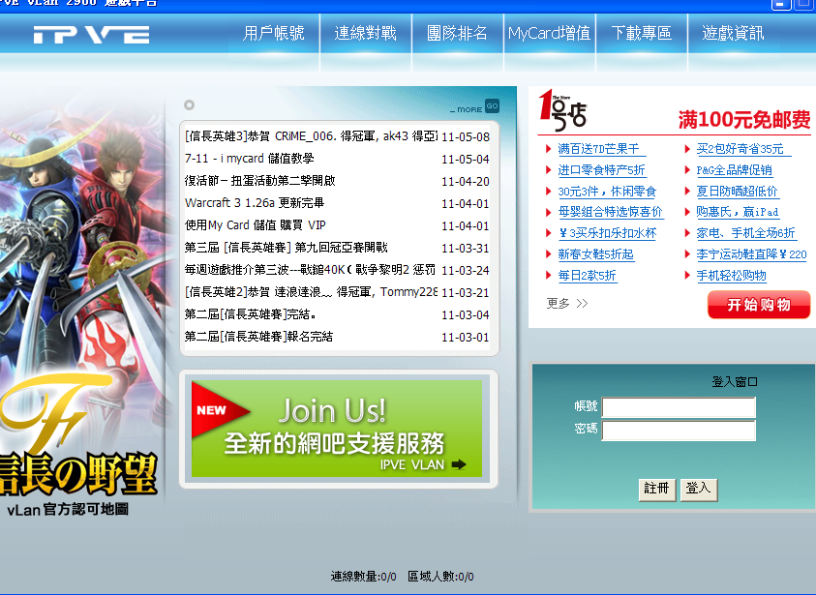Click the Join Us 網吧支援服務 banner
This screenshot has height=595, width=816.
click(x=337, y=429)
